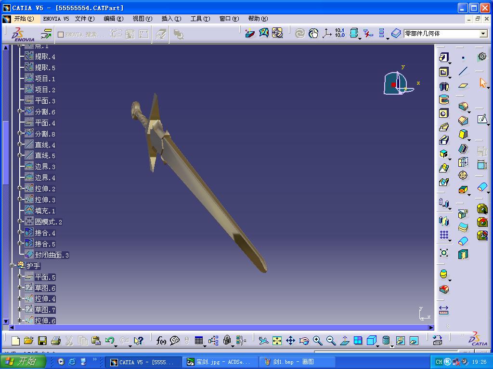The height and width of the screenshot is (369, 493).
Task: Toggle the ENOVIA 搜索 checkbox
Action: coord(61,35)
